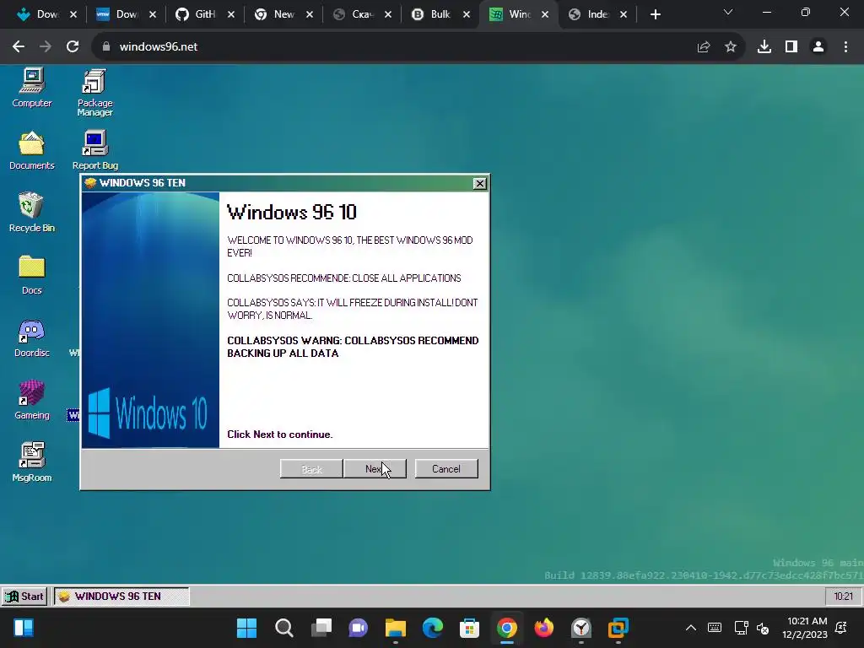Go back in the browser
864x648 pixels.
coord(19,47)
